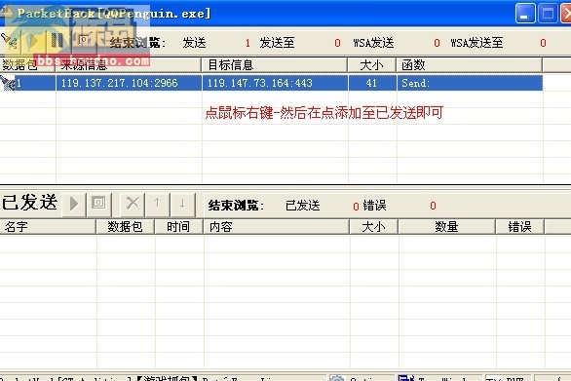Move sent entry down with arrow icon
This screenshot has width=571, height=381.
[182, 204]
